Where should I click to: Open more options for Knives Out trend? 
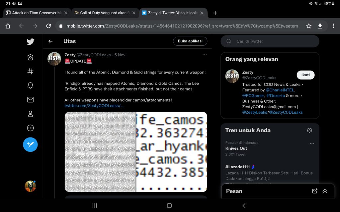(312, 143)
